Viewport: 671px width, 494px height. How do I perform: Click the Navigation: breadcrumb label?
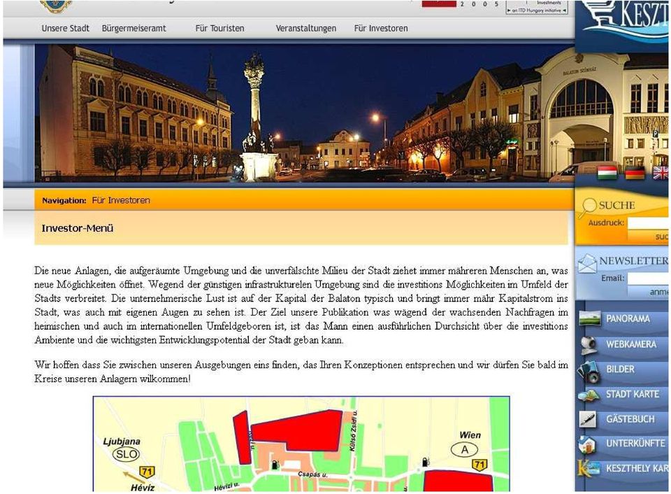[64, 201]
